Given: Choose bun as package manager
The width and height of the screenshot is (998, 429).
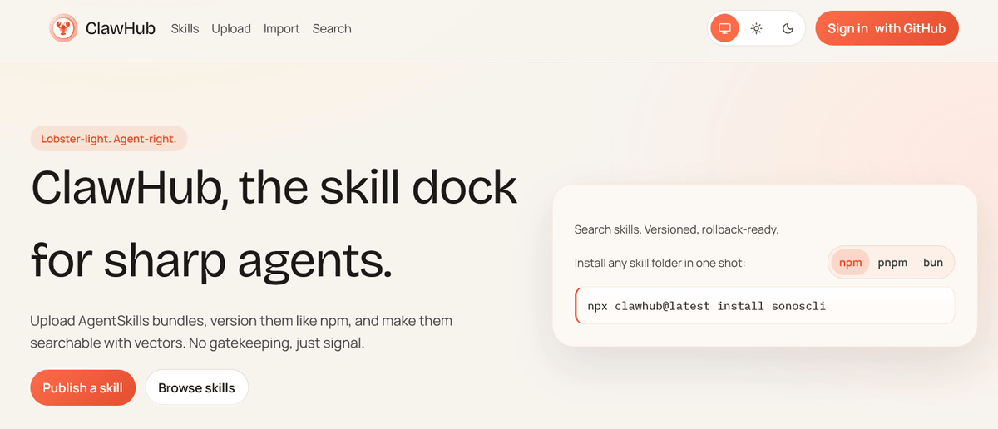Looking at the screenshot, I should tap(932, 263).
